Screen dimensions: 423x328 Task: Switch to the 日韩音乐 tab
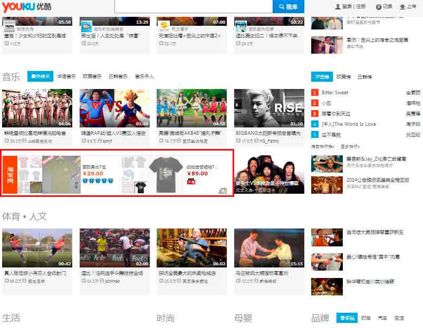118,76
